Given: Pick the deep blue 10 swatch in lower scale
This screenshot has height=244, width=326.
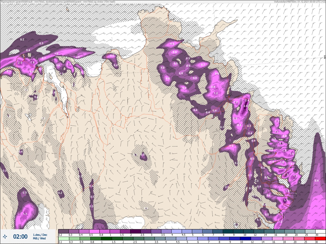Looking at the screenshot, I should [x=245, y=238].
